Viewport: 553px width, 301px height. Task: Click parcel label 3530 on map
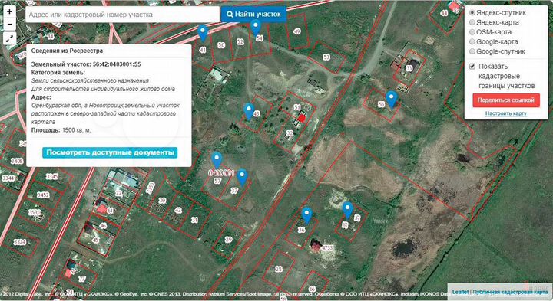35,212
